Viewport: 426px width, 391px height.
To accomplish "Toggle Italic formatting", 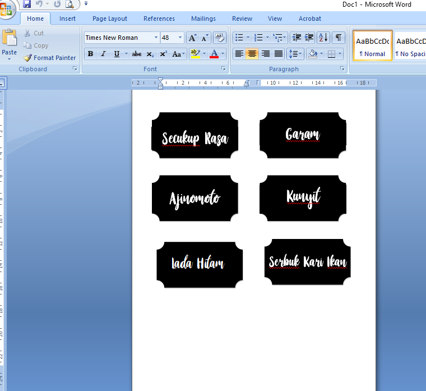I will coord(104,54).
